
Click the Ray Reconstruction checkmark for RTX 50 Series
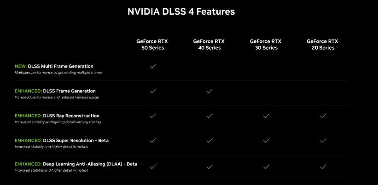point(152,116)
